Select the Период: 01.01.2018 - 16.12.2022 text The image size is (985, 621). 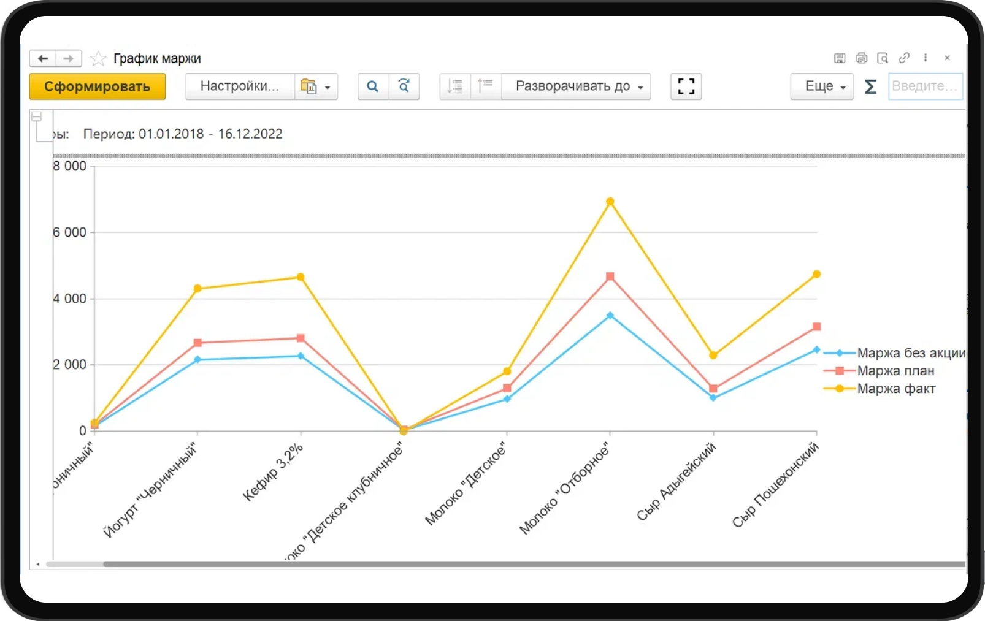183,134
